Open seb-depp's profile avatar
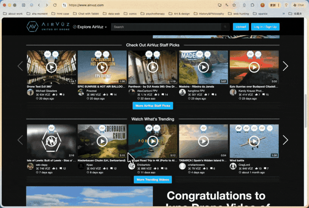The width and height of the screenshot is (309, 208). pyautogui.click(x=30, y=166)
